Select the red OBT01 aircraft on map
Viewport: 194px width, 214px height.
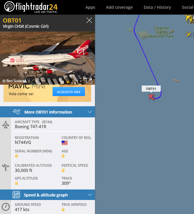[151, 97]
